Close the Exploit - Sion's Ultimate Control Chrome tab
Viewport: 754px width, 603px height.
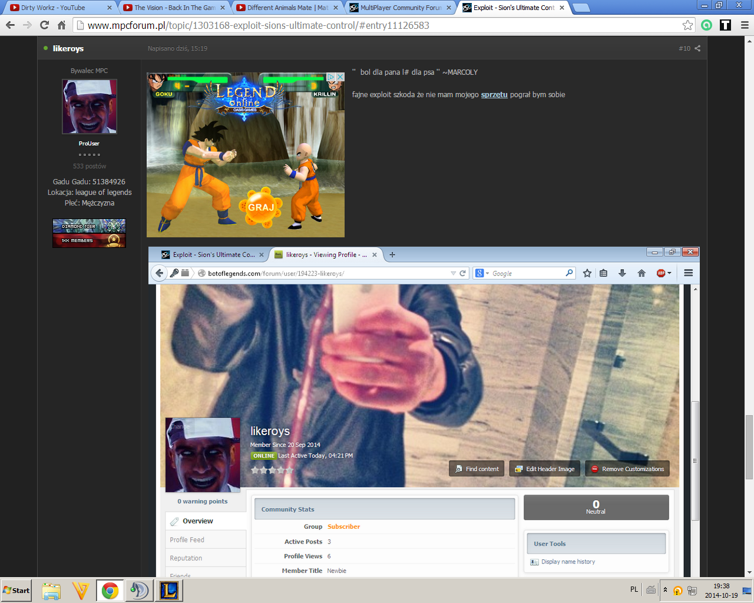click(x=562, y=8)
